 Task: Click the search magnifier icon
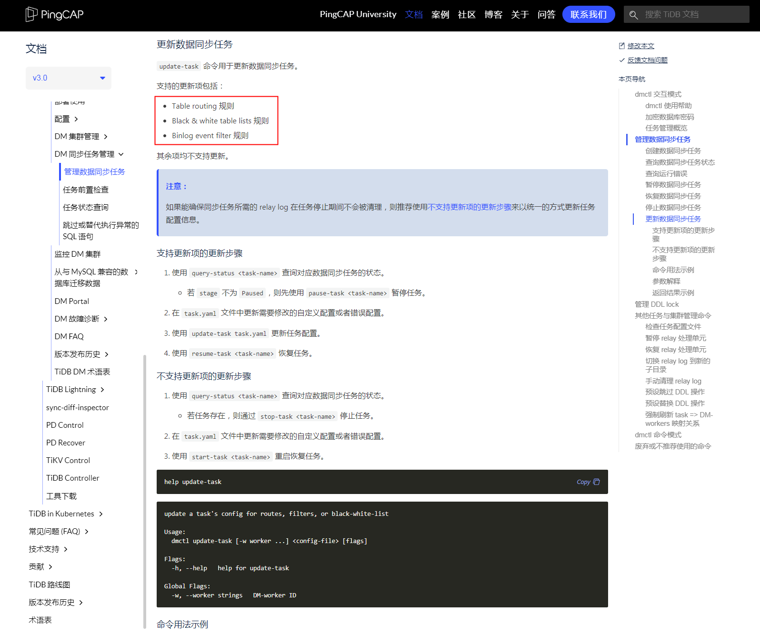(633, 15)
